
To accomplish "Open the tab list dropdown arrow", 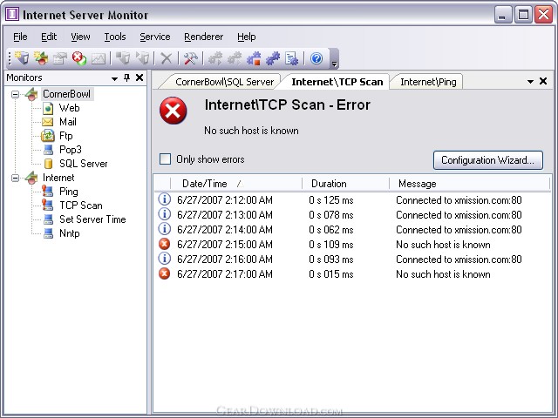I will [x=530, y=82].
